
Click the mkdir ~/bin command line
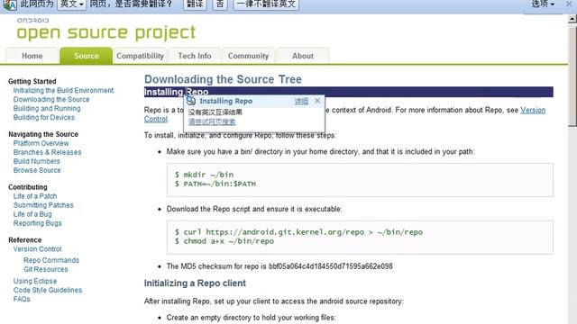(x=204, y=175)
